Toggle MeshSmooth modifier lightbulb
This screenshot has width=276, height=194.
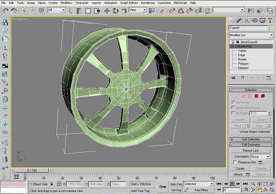pyautogui.click(x=233, y=42)
